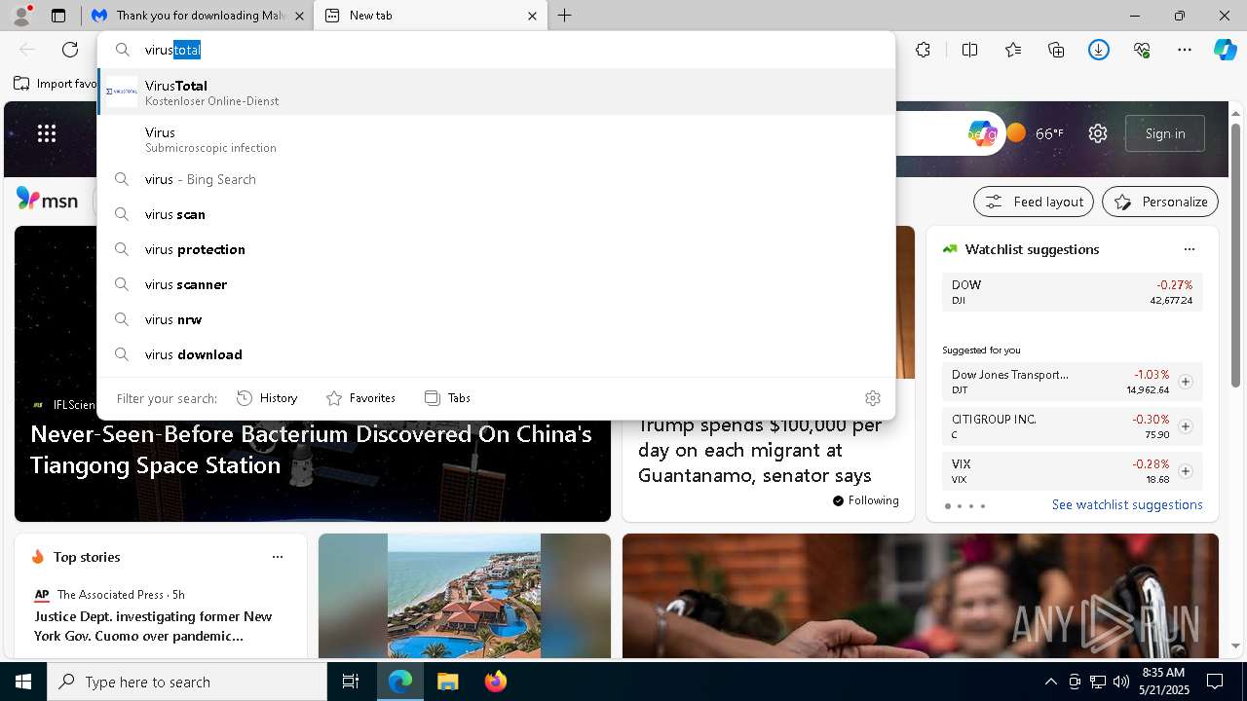Choose virus - Bing Search suggestion

point(496,179)
